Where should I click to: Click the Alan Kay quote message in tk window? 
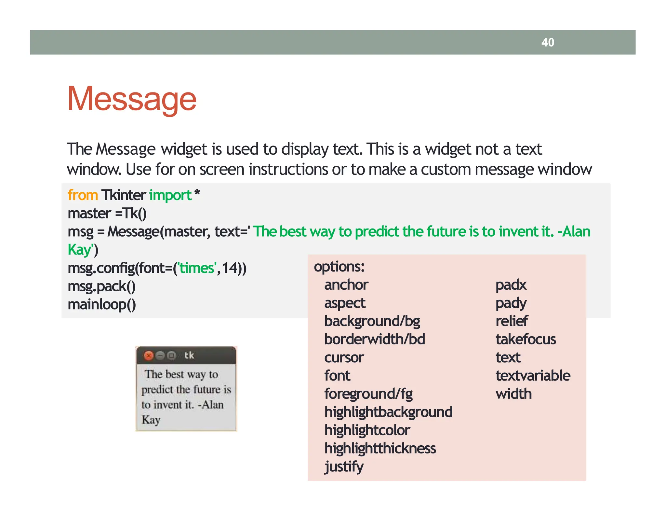click(x=186, y=397)
